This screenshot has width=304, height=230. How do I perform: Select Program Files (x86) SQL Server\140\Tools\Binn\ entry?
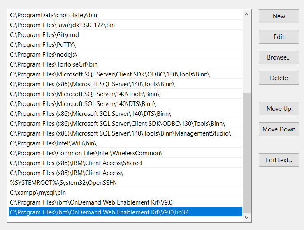125,84
